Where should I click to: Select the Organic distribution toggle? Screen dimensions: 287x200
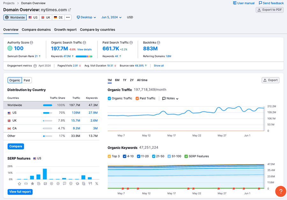click(15, 80)
